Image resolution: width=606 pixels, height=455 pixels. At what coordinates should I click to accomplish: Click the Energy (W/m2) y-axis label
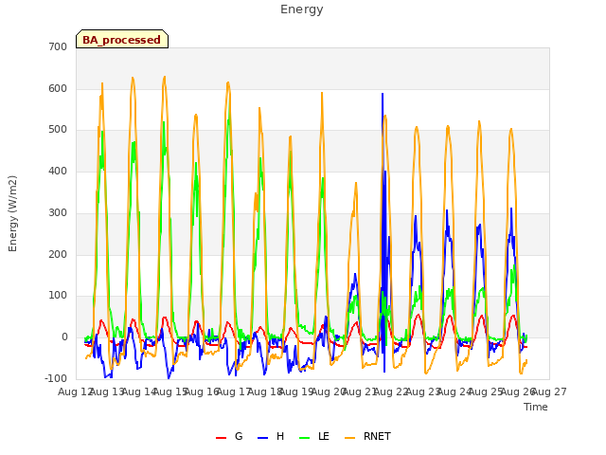[12, 213]
